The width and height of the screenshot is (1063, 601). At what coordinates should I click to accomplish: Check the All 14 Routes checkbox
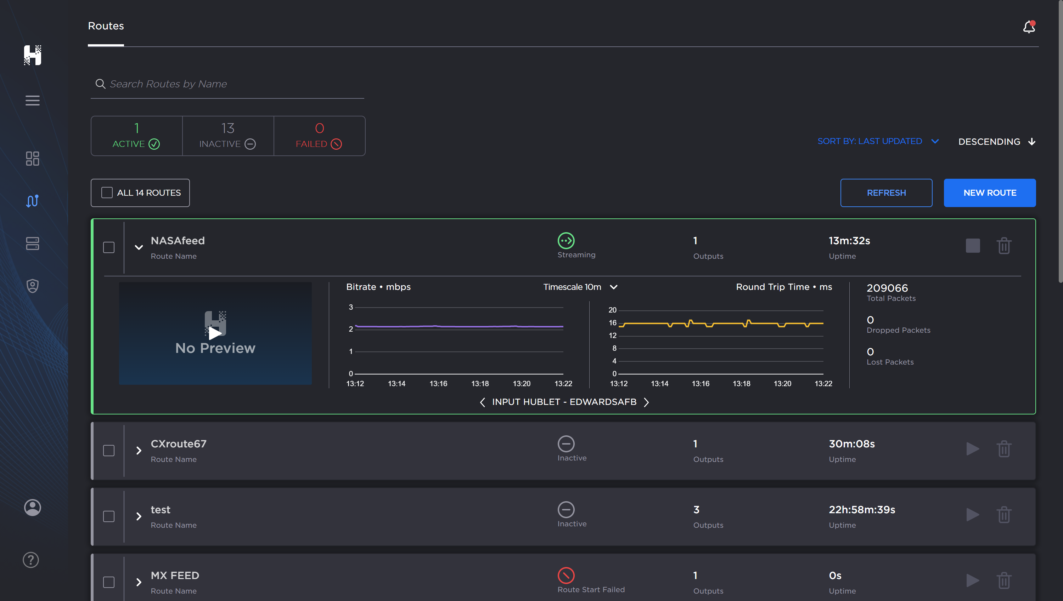107,193
